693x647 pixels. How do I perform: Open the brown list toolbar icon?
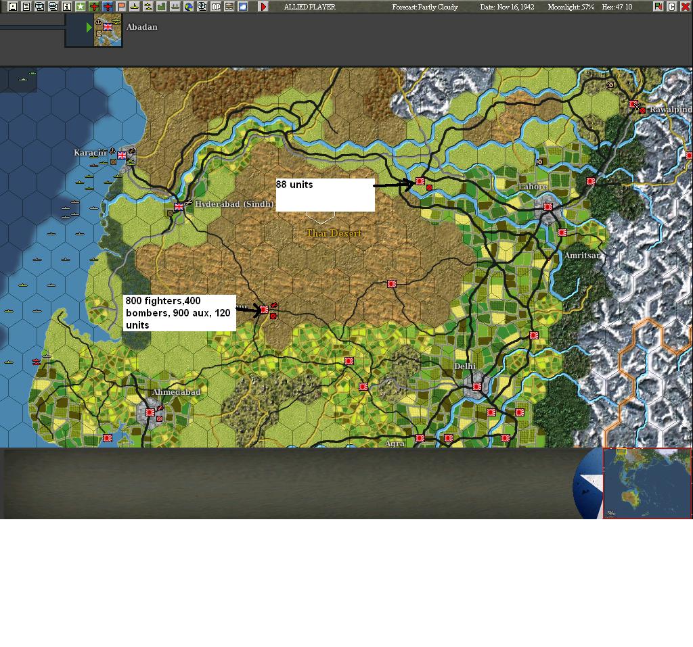point(229,7)
